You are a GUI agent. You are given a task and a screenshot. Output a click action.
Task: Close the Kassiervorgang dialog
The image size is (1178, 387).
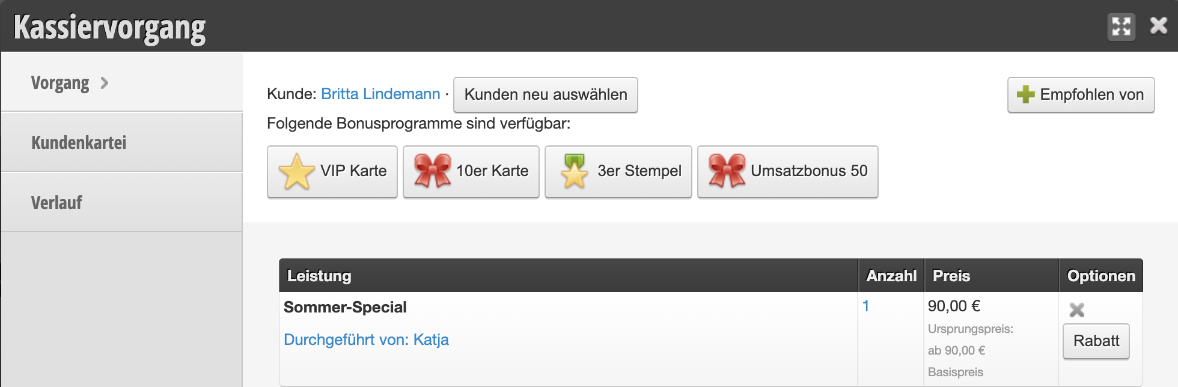tap(1158, 26)
